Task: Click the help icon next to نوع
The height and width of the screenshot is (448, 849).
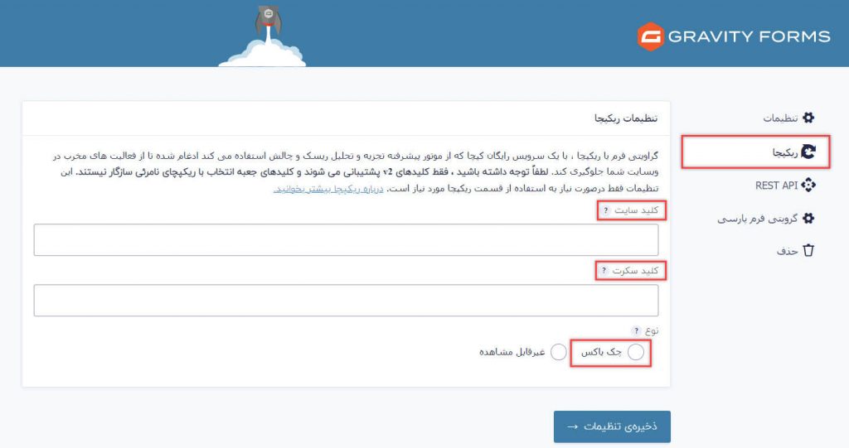Action: (x=636, y=330)
